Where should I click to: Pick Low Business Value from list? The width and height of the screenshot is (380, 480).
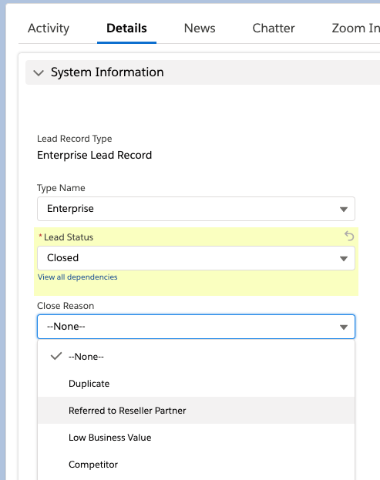tap(196, 438)
